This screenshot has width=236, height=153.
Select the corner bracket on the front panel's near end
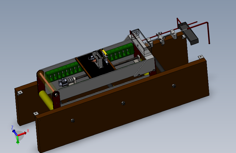[x=36, y=114]
